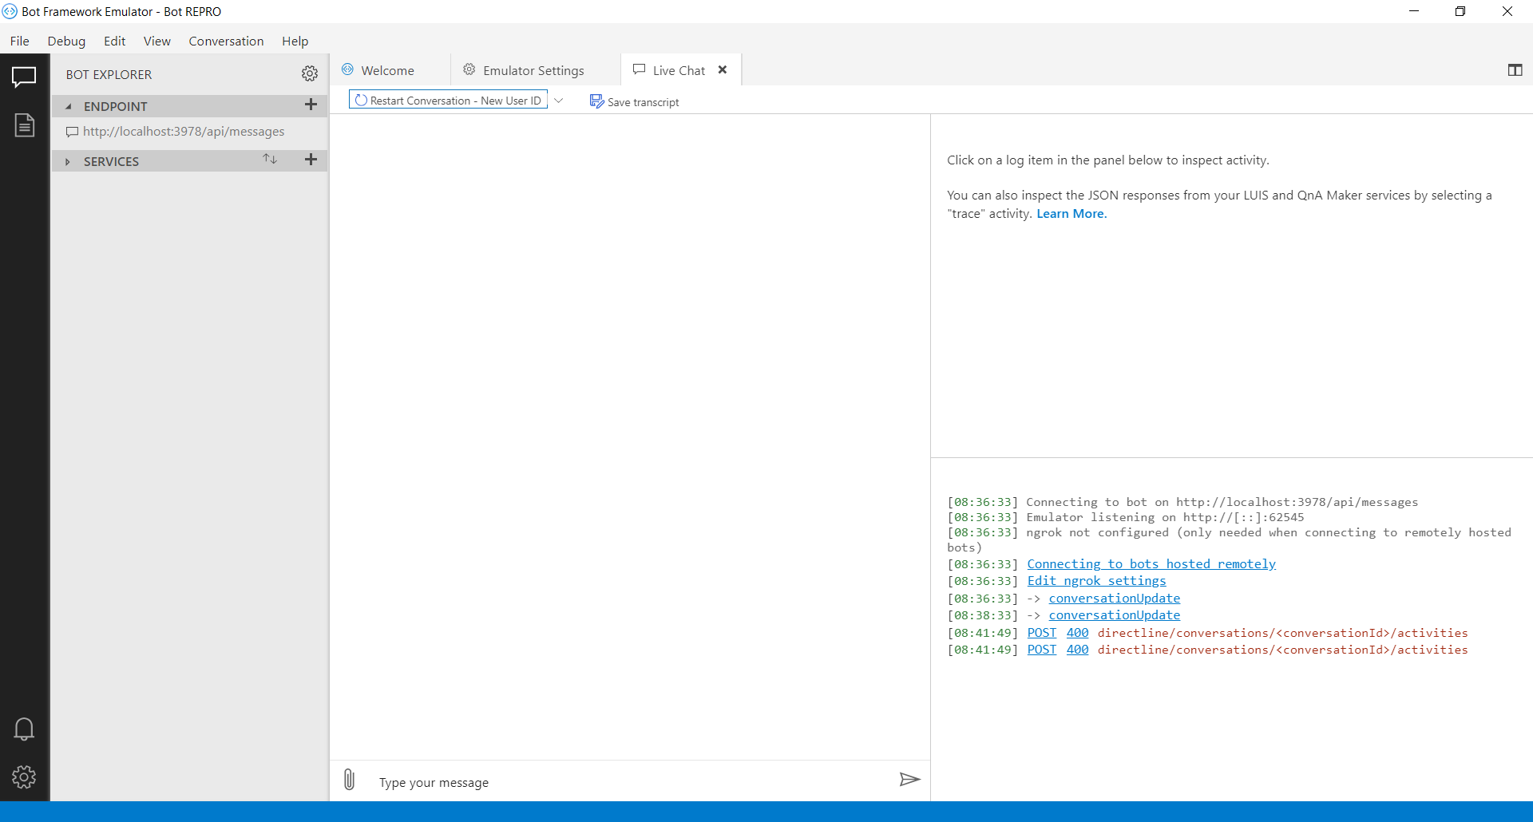Open the Edit menu
Image resolution: width=1533 pixels, height=822 pixels.
(x=114, y=41)
